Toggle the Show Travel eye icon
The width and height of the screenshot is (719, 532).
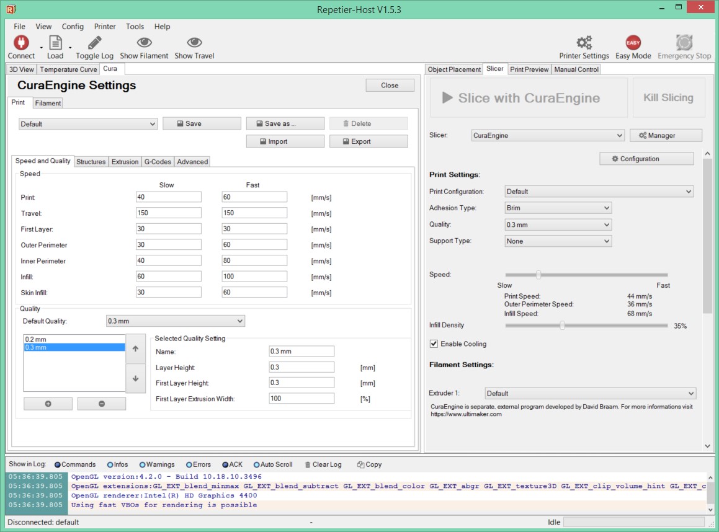194,43
